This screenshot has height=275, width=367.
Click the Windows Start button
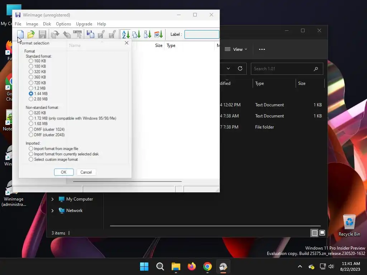tap(144, 266)
